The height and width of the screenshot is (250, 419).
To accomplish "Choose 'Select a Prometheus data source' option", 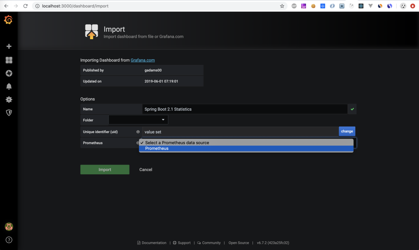I will point(246,142).
